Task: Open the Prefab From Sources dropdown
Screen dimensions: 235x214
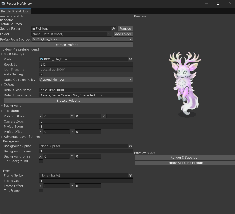Action: point(82,39)
